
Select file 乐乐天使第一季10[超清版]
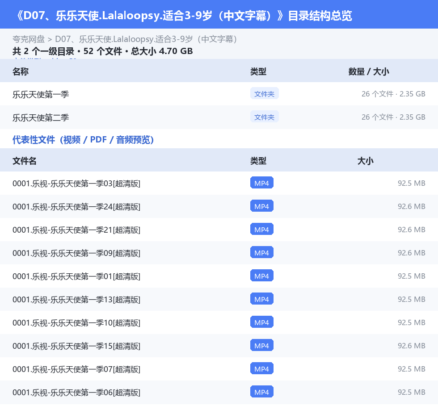(x=76, y=323)
